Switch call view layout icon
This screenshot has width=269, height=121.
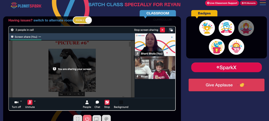[x=171, y=30]
